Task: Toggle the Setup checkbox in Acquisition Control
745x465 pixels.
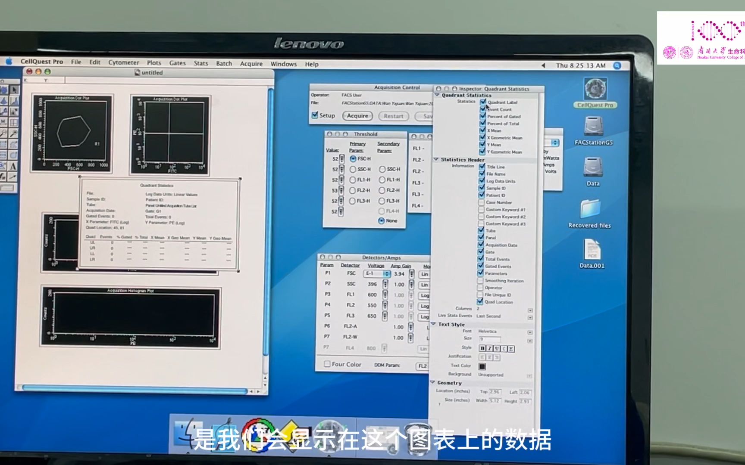Action: [x=315, y=115]
